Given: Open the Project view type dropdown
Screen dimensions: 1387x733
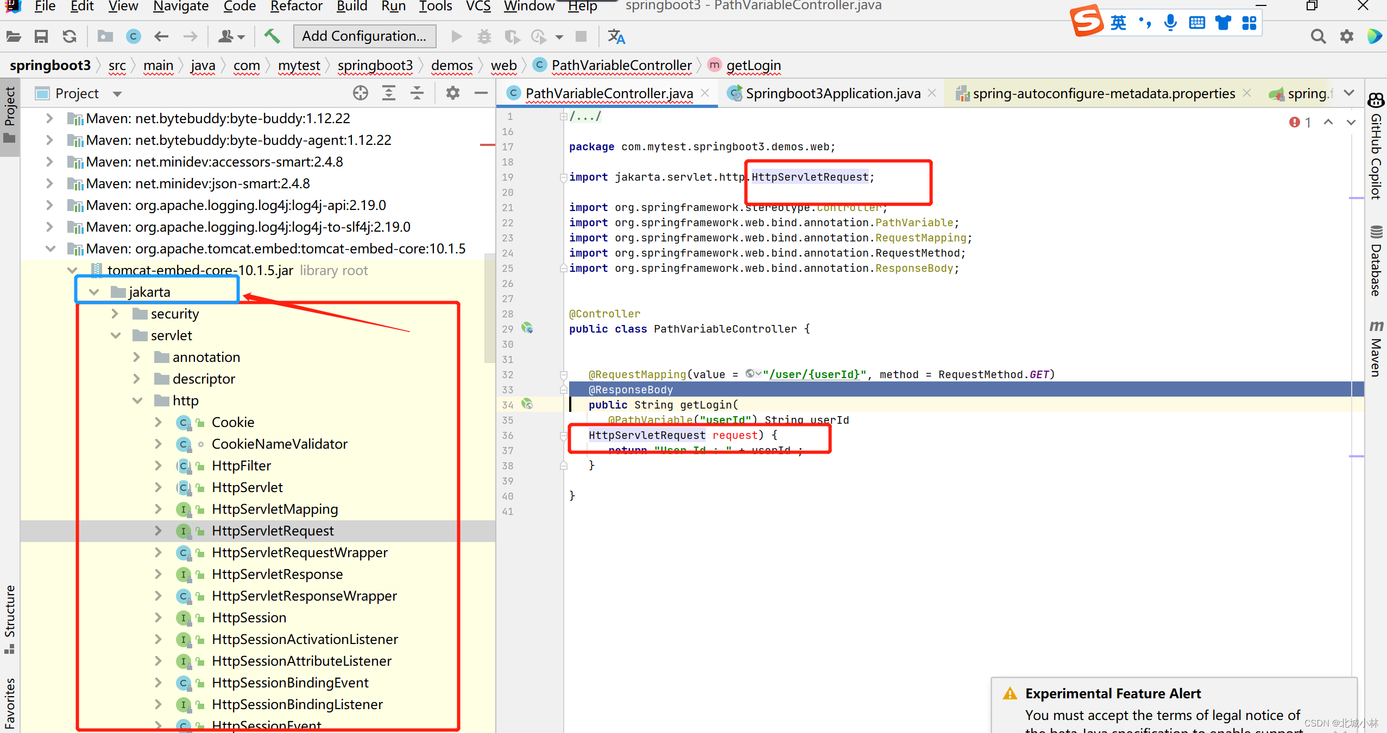Looking at the screenshot, I should click(117, 94).
